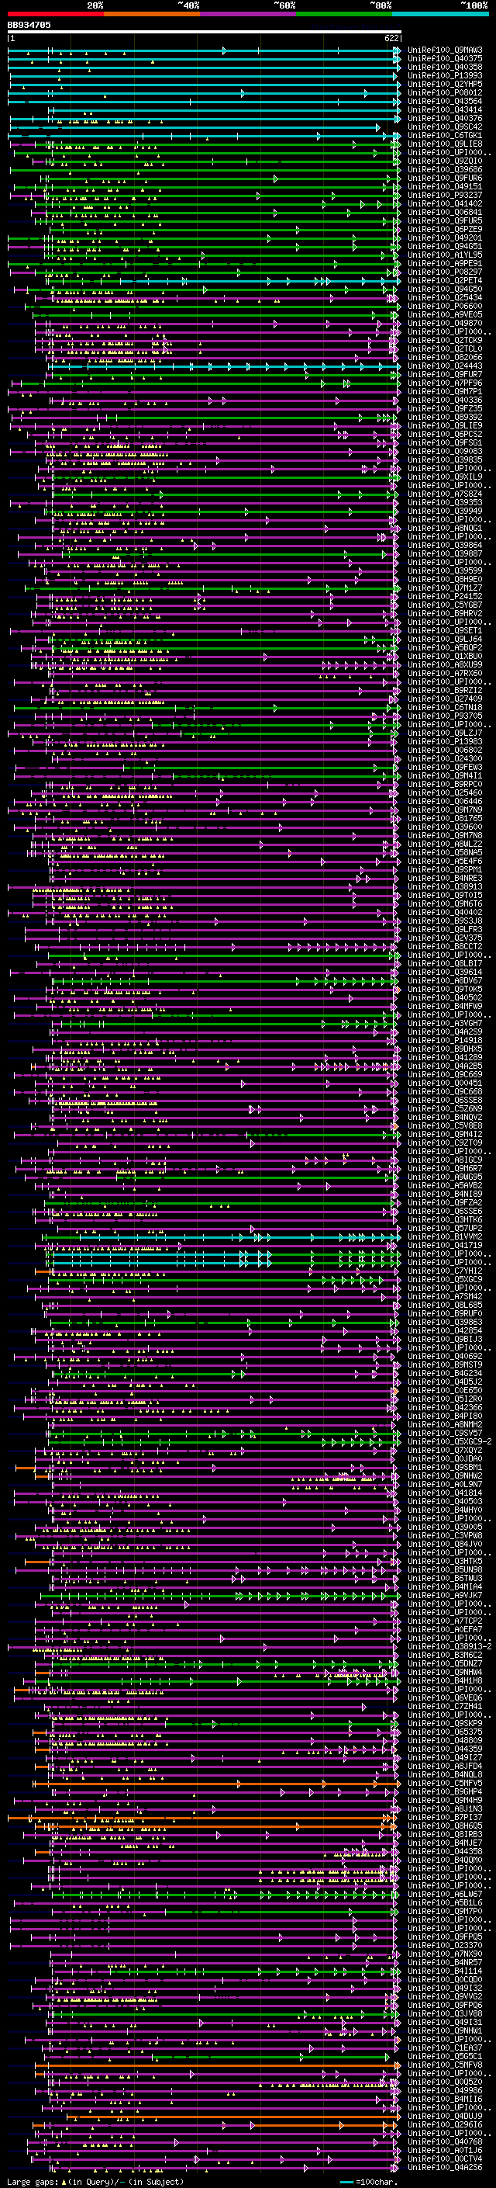Image resolution: width=496 pixels, height=2188 pixels.
Task: Click the orange ~40% identity legend bar
Action: (x=152, y=15)
